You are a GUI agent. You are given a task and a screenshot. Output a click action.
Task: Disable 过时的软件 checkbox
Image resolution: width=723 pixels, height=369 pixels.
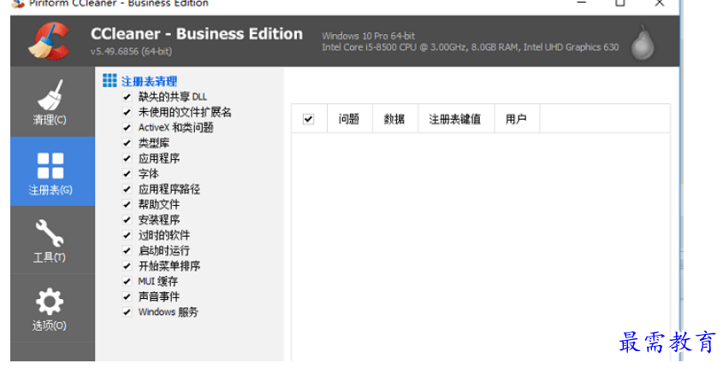coord(127,235)
